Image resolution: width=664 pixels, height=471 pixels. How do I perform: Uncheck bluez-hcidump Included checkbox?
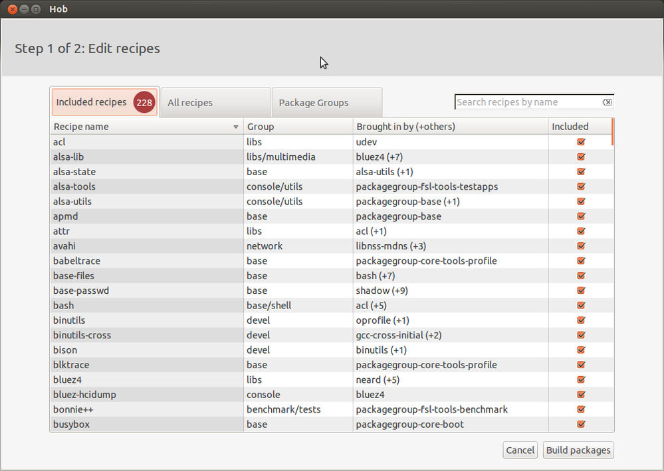(581, 394)
